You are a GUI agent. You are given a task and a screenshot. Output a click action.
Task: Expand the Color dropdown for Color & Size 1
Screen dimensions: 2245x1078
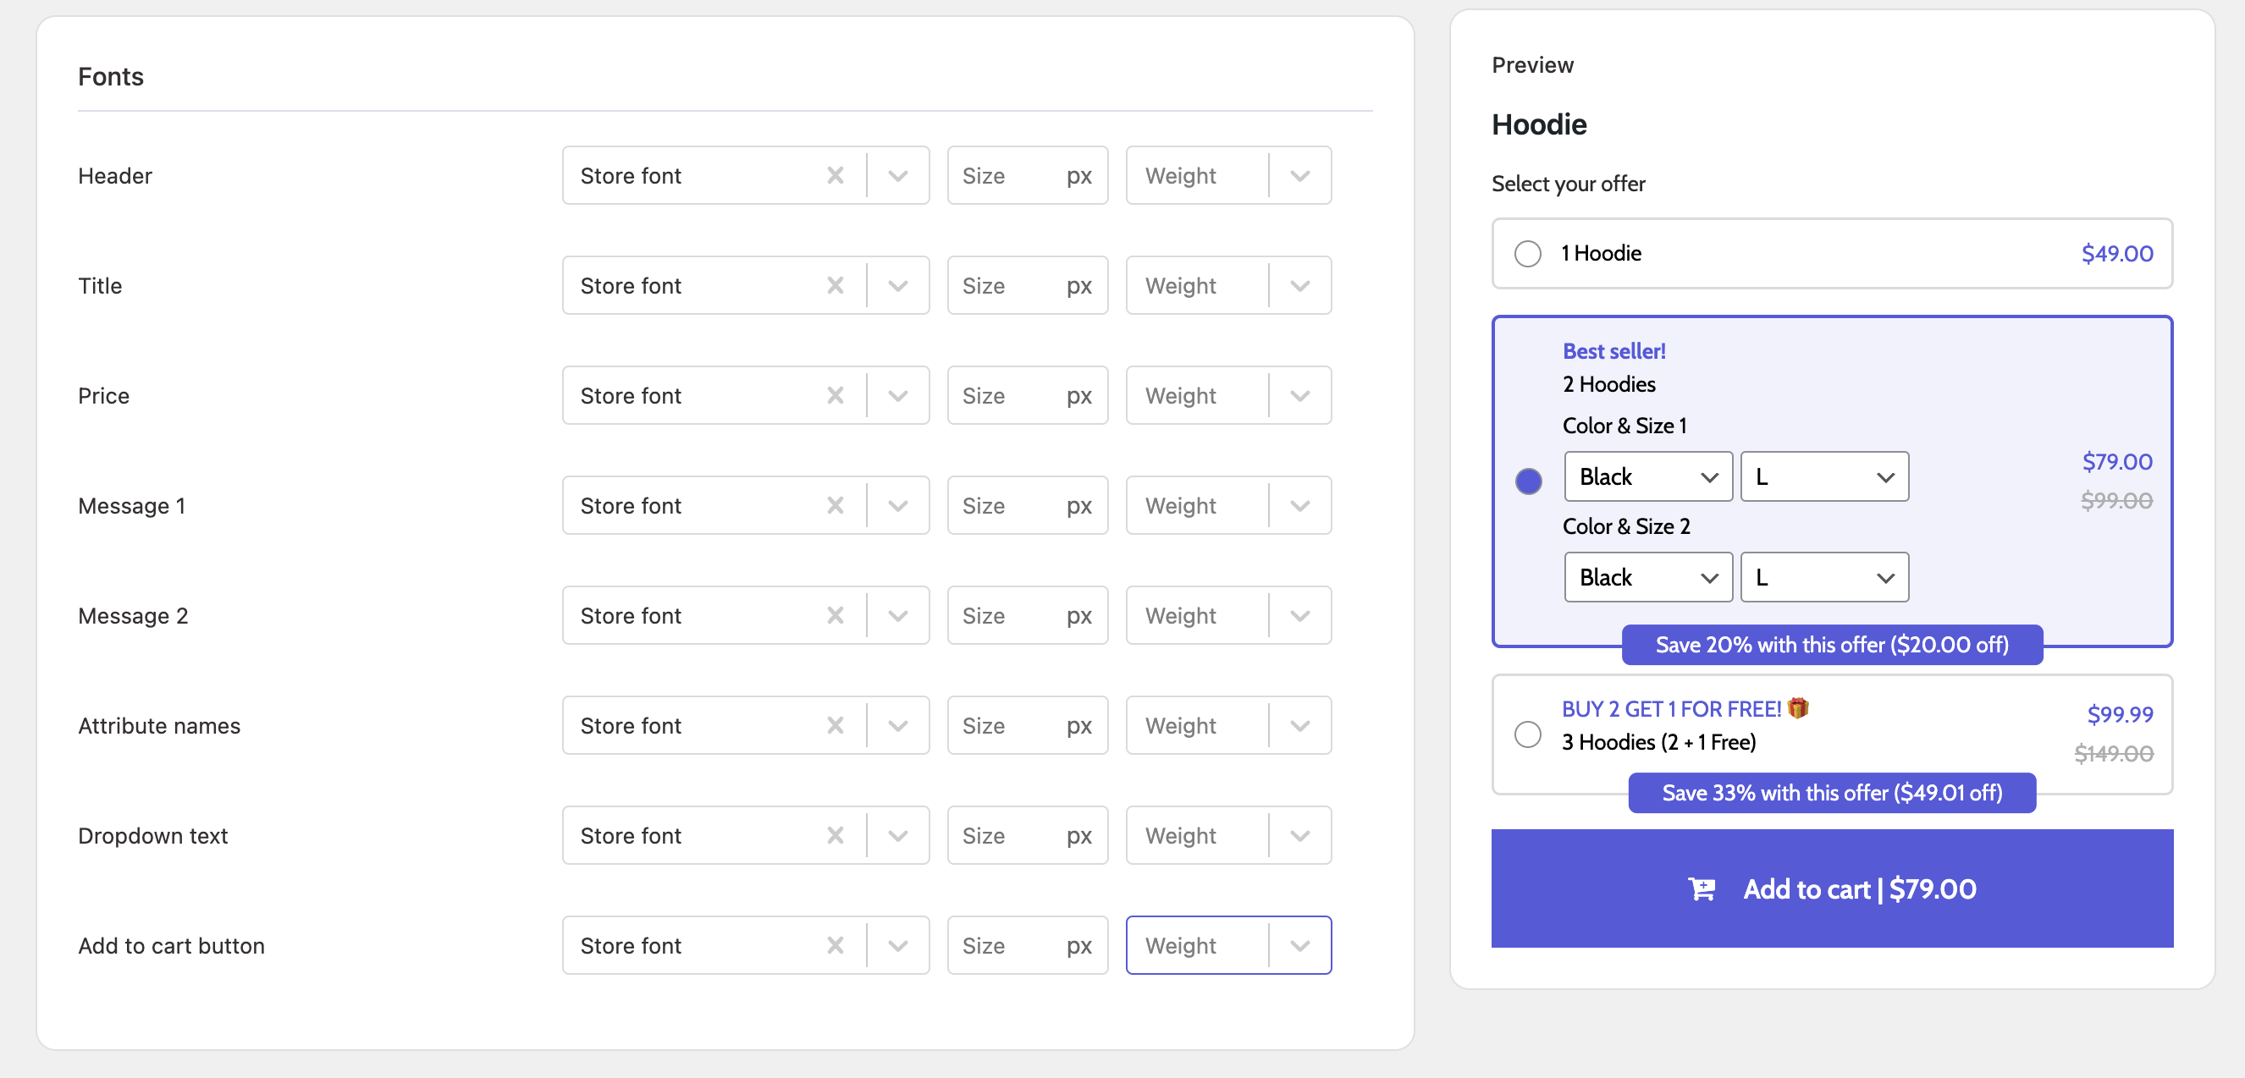(x=1647, y=476)
